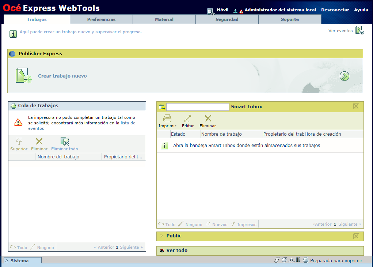
Task: Click the Smart Inbox panel title
Action: click(x=247, y=107)
